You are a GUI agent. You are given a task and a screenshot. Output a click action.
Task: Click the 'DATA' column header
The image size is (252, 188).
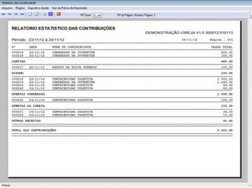tap(33, 47)
